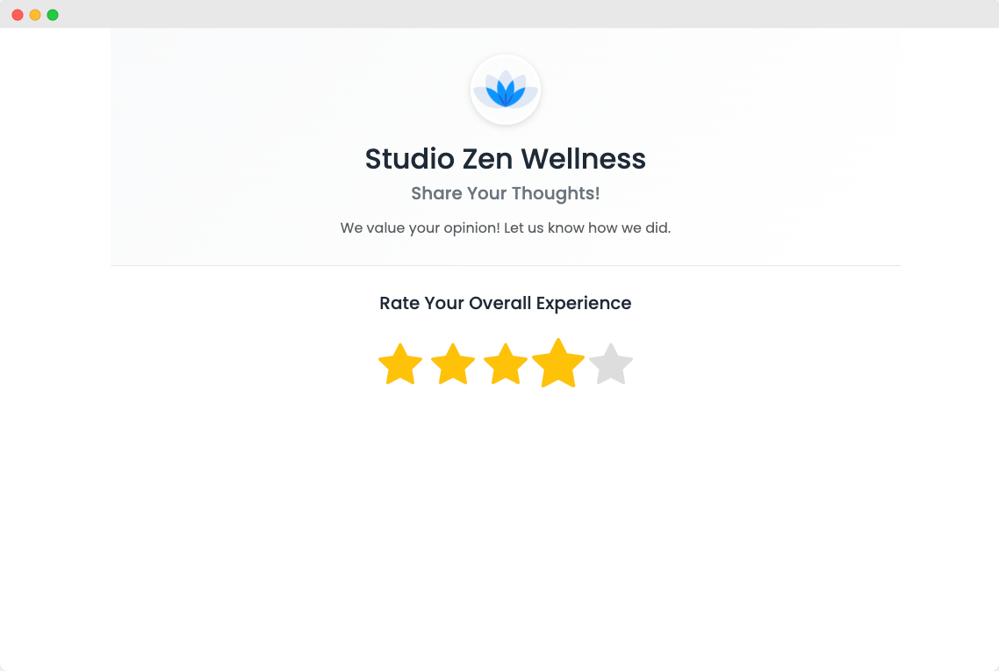Click the word 'Experience' in the rating heading
This screenshot has height=671, width=999.
pos(584,303)
